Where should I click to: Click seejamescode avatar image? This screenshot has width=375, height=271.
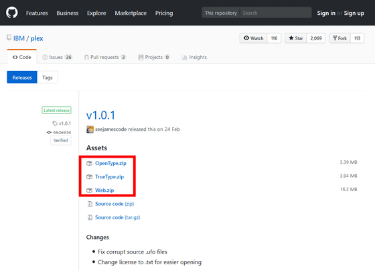[90, 129]
